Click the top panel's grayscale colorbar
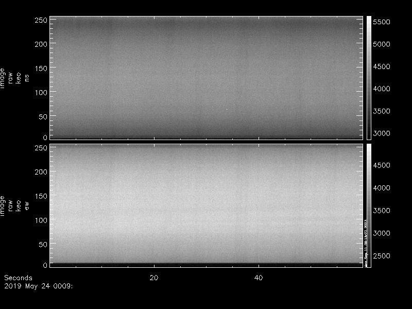This screenshot has width=412, height=309. [369, 77]
